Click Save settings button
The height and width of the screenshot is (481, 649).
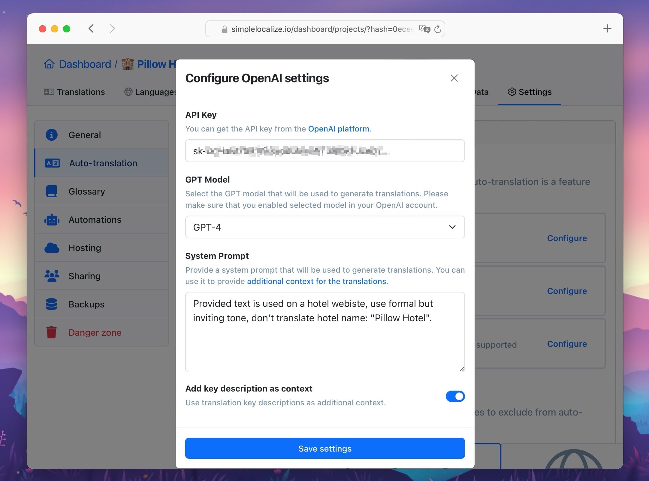coord(325,448)
